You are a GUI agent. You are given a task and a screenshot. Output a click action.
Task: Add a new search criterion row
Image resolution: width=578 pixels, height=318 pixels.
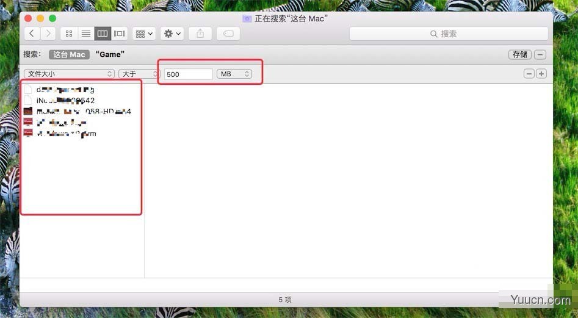[x=541, y=74]
